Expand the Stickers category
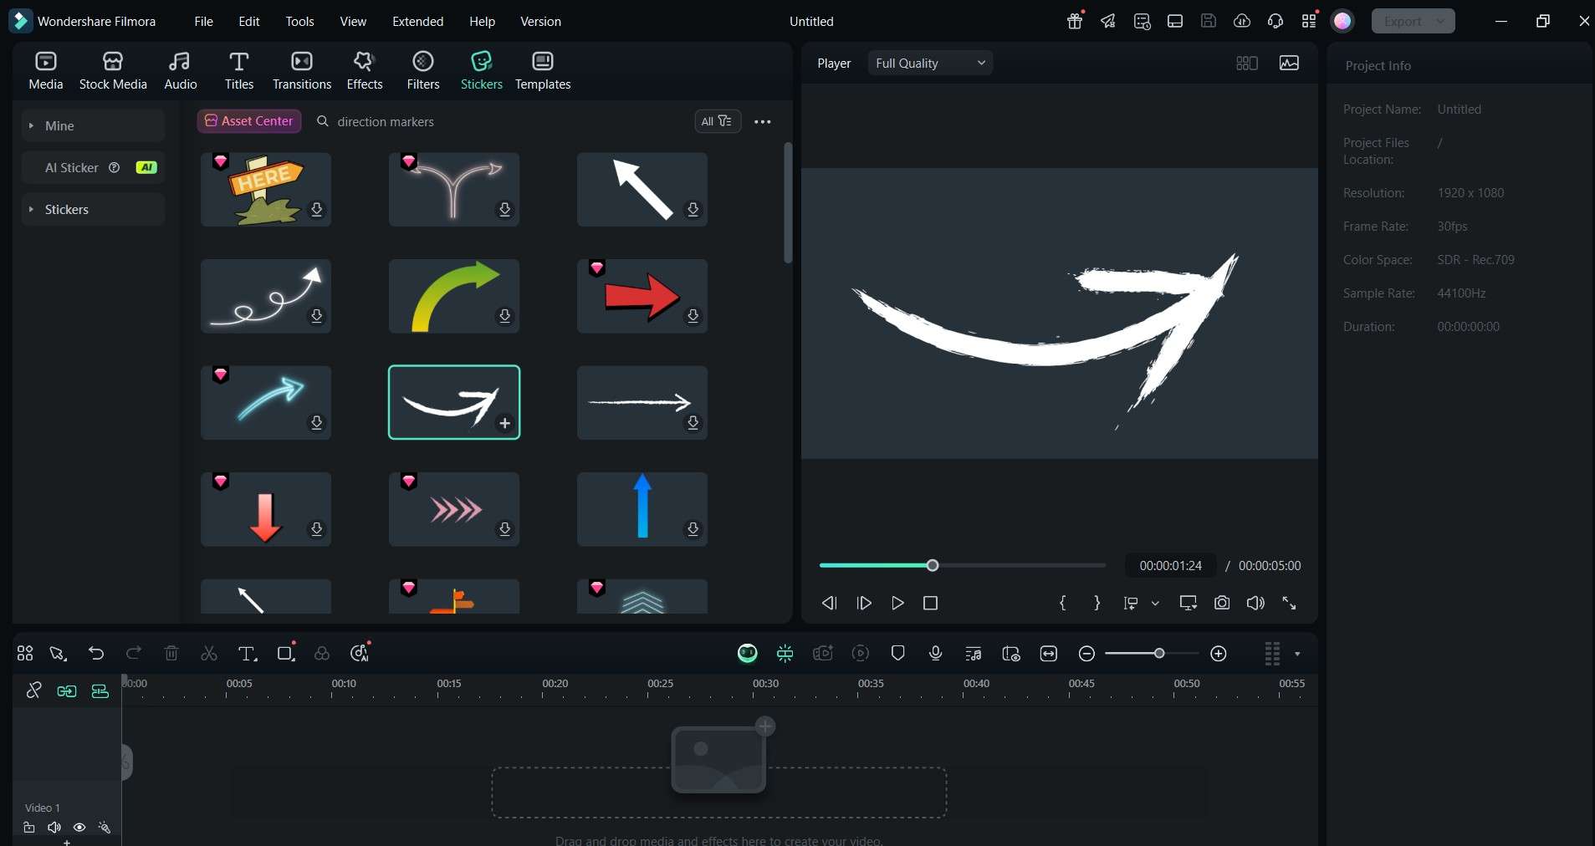Screen dimensions: 1595x846 coord(93,209)
